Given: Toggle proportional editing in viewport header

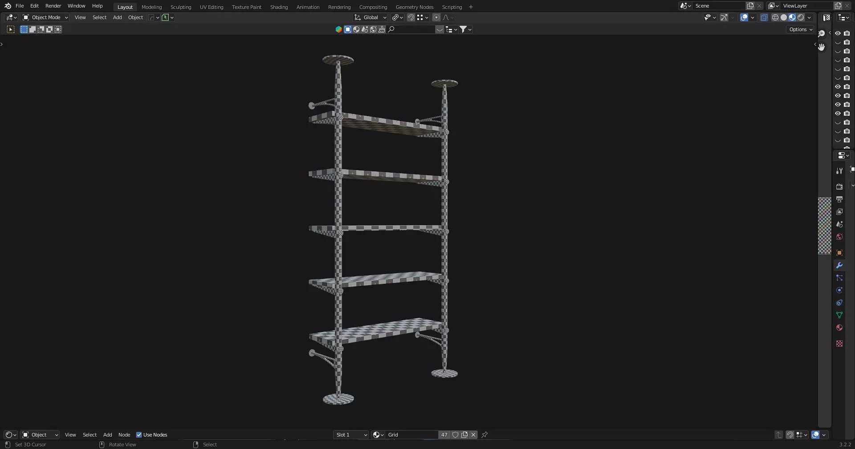Looking at the screenshot, I should [x=436, y=17].
